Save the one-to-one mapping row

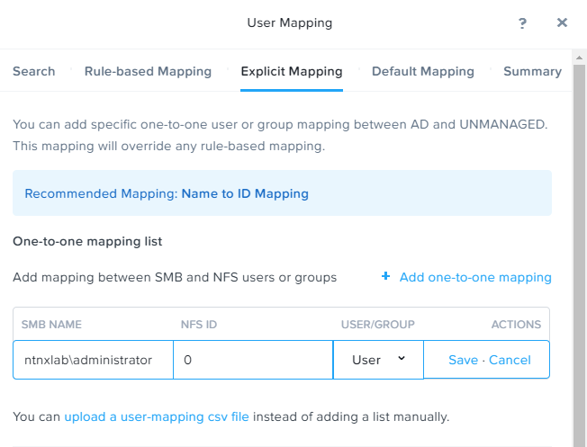click(x=464, y=360)
